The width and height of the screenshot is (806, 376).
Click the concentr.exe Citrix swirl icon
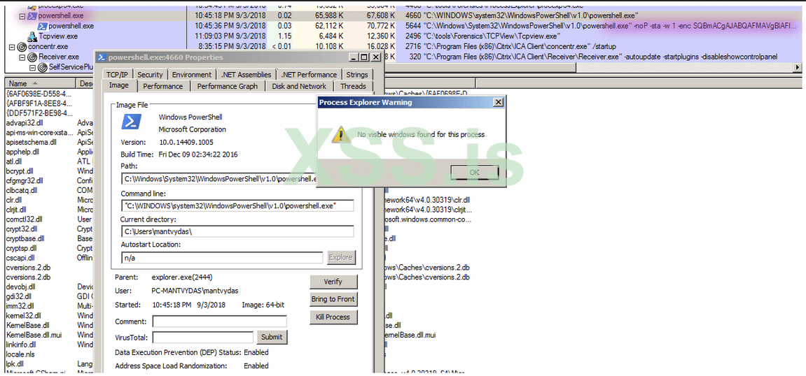pyautogui.click(x=22, y=47)
